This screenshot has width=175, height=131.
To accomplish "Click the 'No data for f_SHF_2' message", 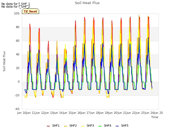I will [x=16, y=7].
